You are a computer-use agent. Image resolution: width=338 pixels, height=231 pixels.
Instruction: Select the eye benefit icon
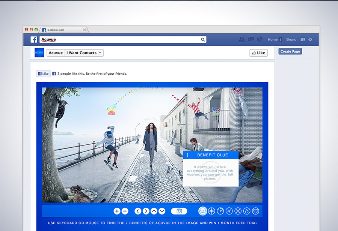click(x=203, y=211)
